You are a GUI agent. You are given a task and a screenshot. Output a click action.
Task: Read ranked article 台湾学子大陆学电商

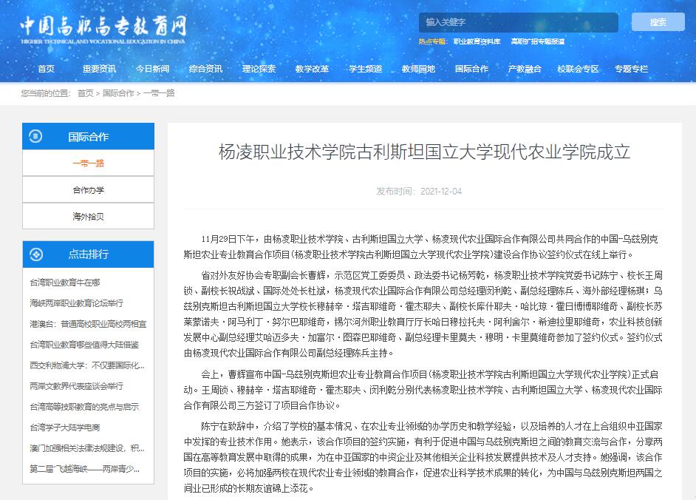pyautogui.click(x=65, y=428)
